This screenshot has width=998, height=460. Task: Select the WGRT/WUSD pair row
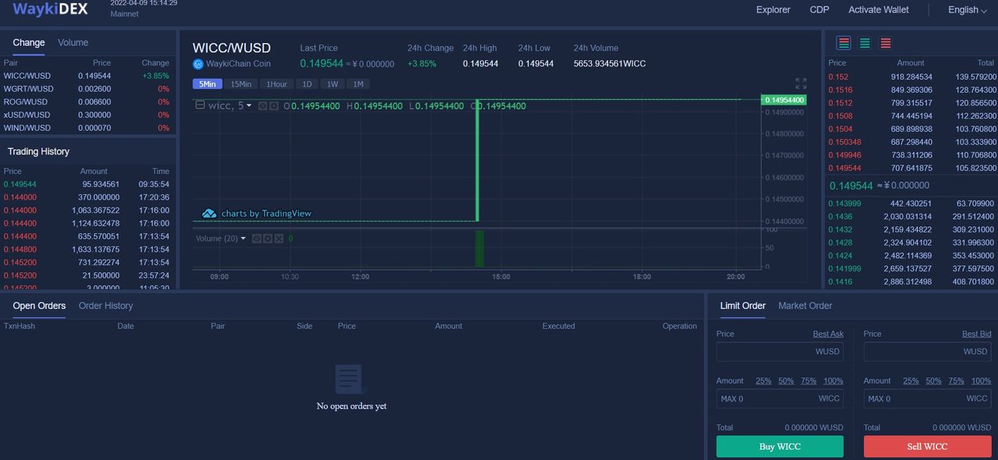(x=87, y=89)
